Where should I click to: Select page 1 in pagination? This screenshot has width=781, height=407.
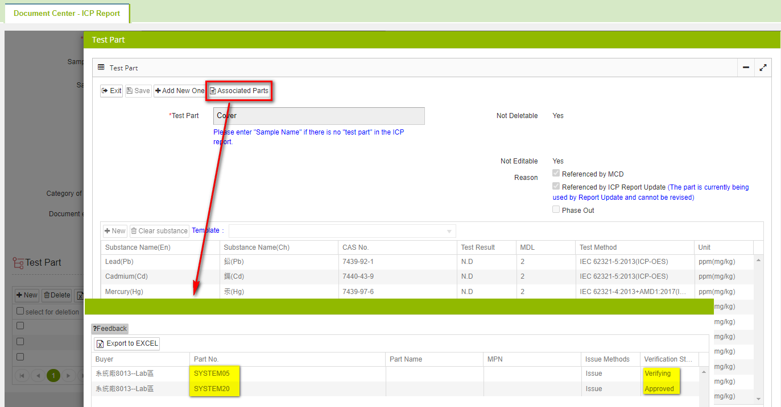(x=53, y=375)
